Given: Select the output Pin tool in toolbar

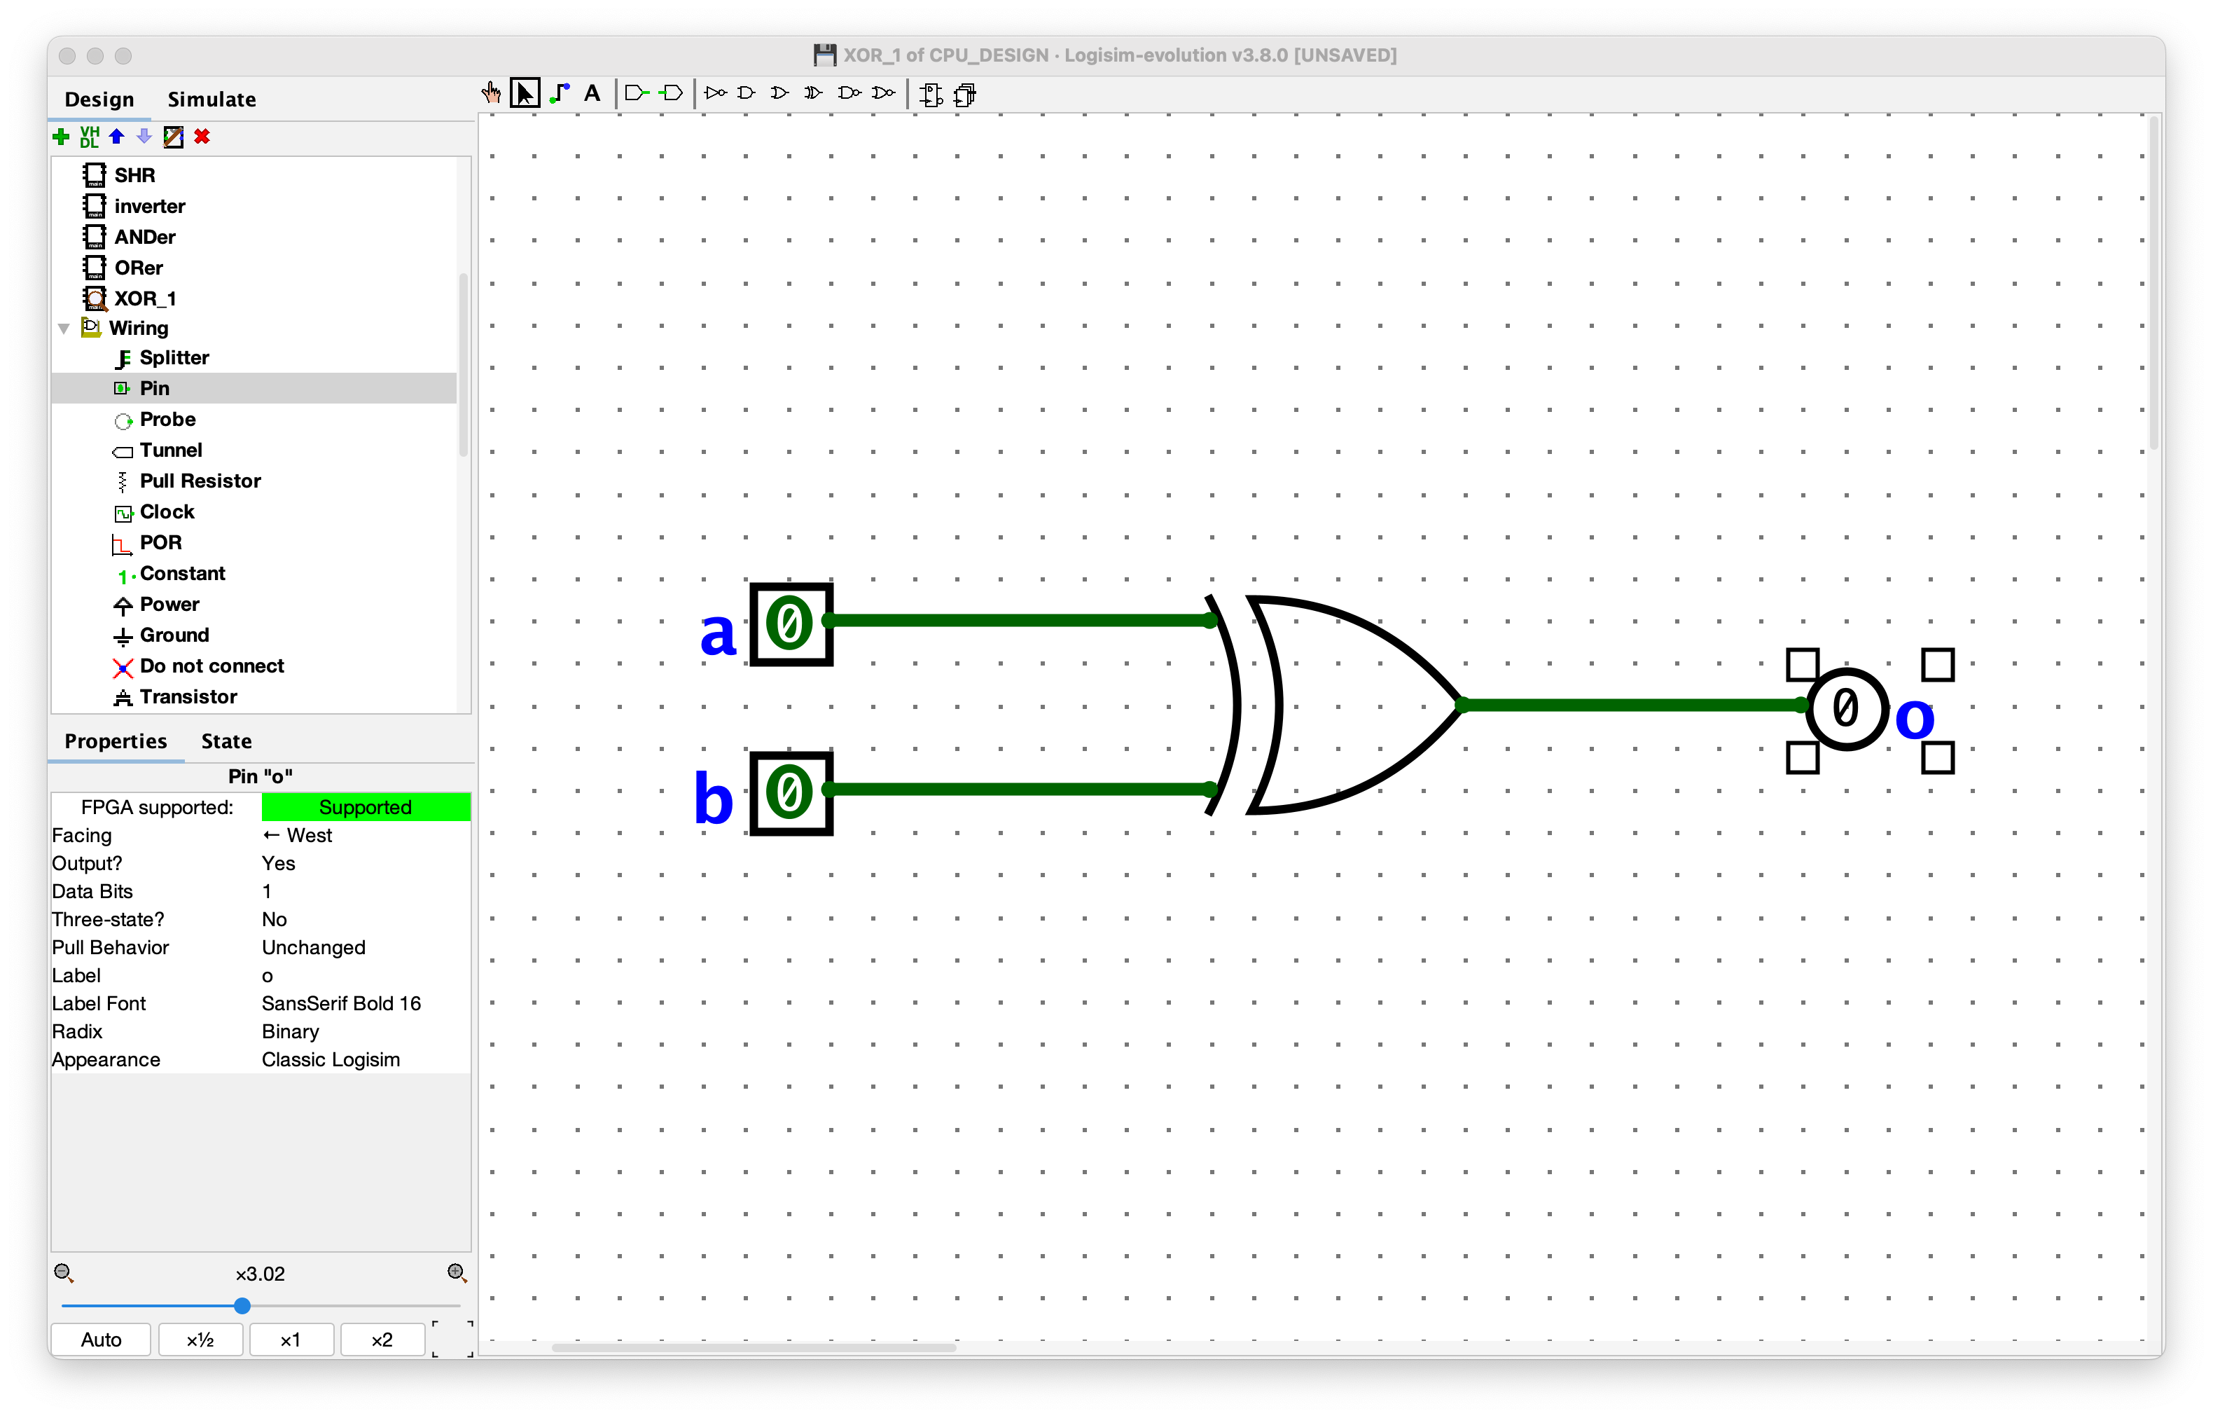Looking at the screenshot, I should click(671, 93).
